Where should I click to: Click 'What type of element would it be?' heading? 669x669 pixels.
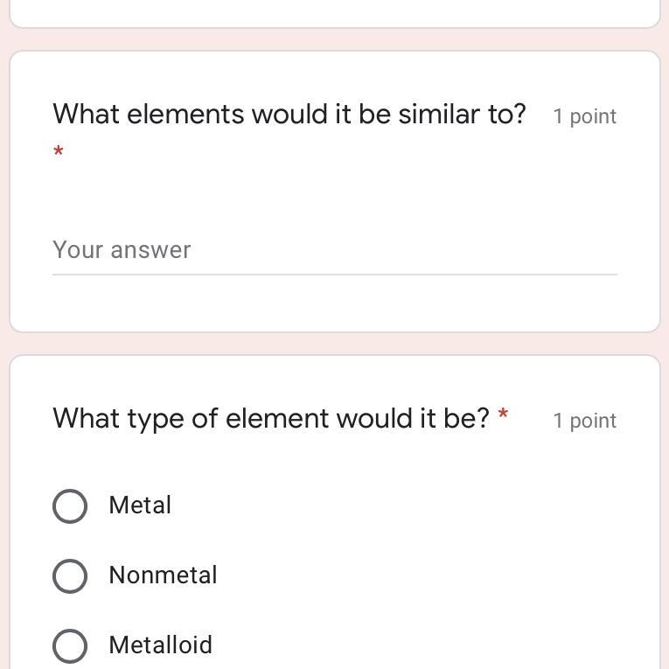(x=271, y=419)
